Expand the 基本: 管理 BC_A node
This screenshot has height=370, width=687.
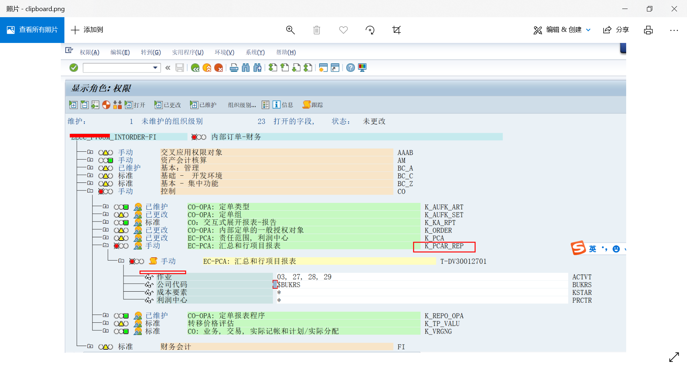click(x=90, y=168)
